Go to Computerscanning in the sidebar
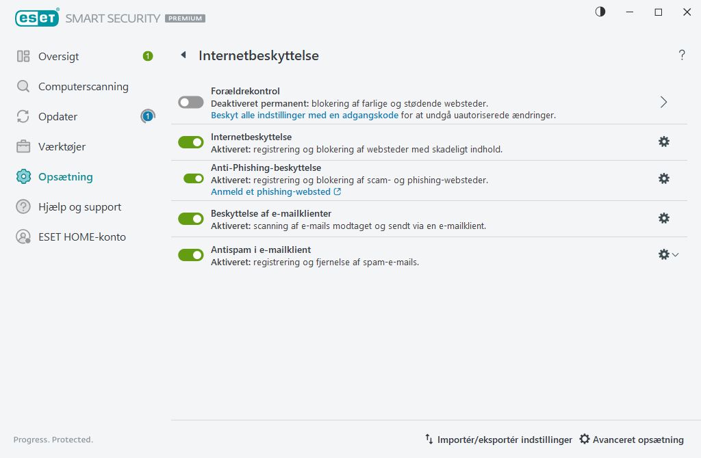Image resolution: width=701 pixels, height=458 pixels. (x=83, y=87)
